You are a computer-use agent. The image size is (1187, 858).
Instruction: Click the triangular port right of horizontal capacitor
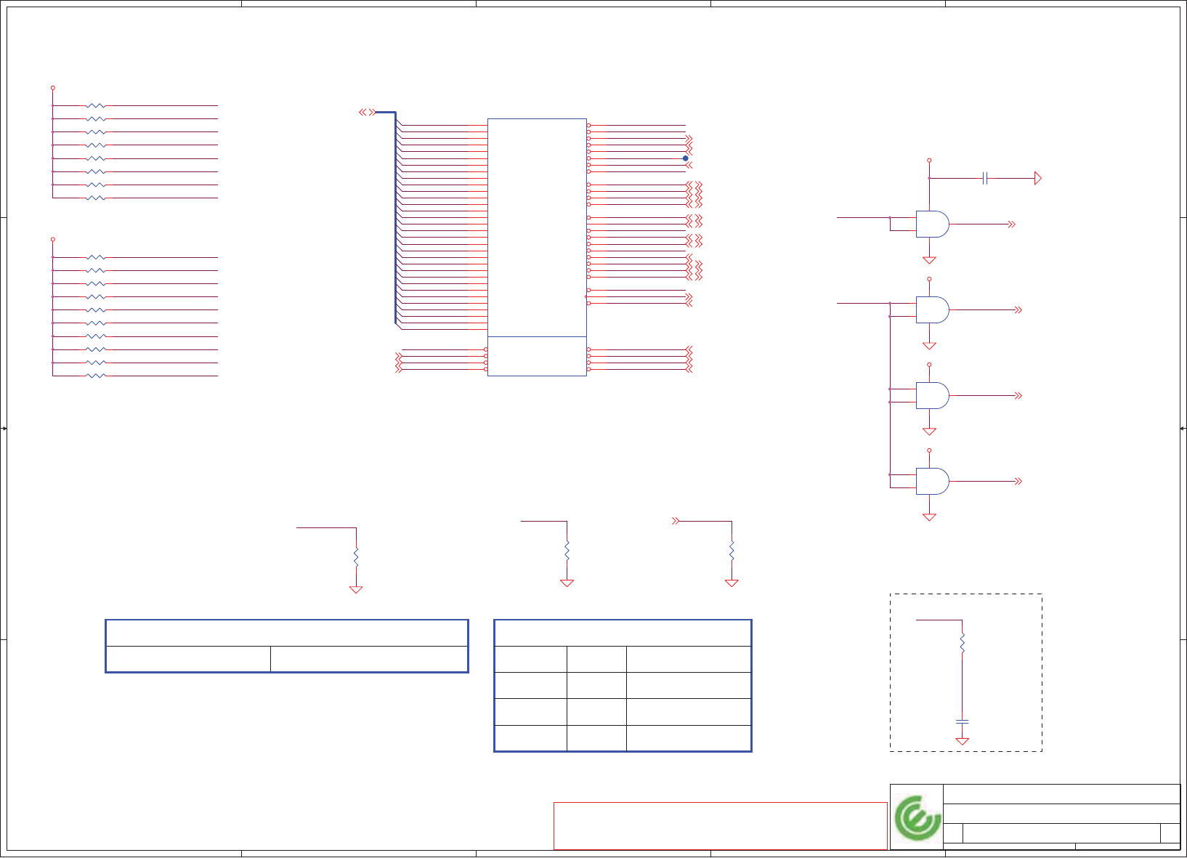(x=1038, y=178)
